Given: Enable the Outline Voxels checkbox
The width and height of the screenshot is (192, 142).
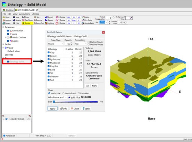Looking at the screenshot, I should 89,45.
